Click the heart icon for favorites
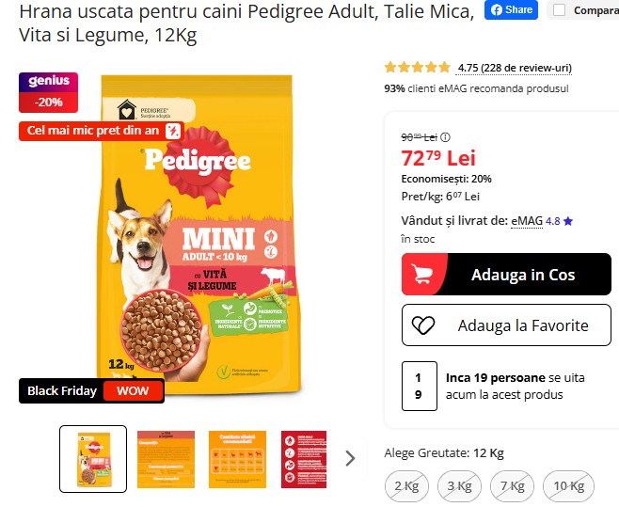Screen dimensions: 619x507 point(422,325)
